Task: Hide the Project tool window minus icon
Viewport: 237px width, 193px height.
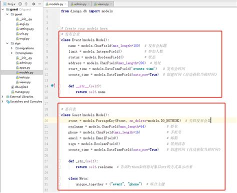Action: point(39,4)
